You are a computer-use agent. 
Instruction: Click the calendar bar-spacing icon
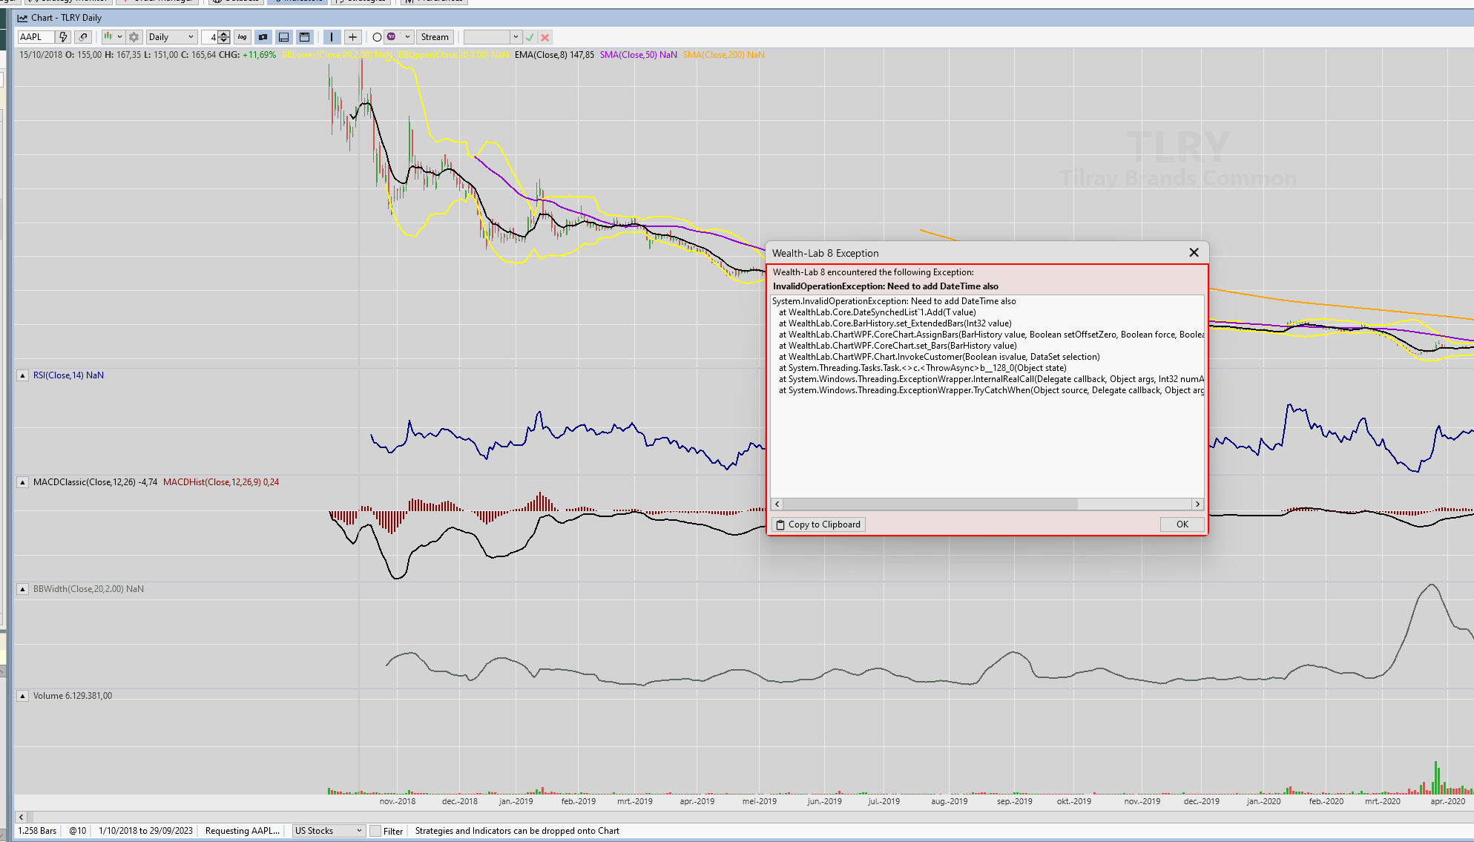pyautogui.click(x=303, y=36)
